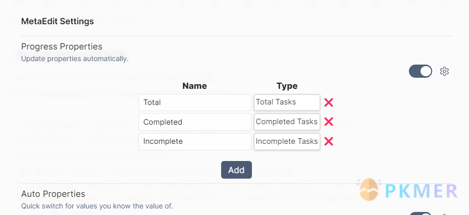Click the Progress Properties heading

[62, 46]
